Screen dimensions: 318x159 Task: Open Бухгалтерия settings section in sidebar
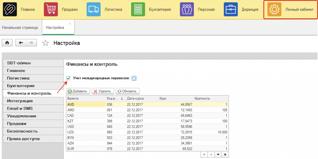click(x=33, y=86)
